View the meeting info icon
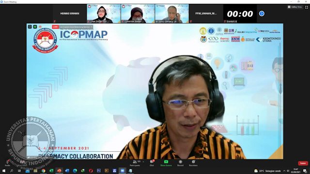This screenshot has width=310, height=174. point(30,27)
